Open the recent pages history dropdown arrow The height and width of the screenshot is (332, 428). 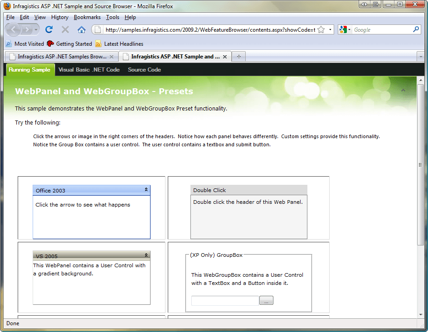[x=36, y=29]
